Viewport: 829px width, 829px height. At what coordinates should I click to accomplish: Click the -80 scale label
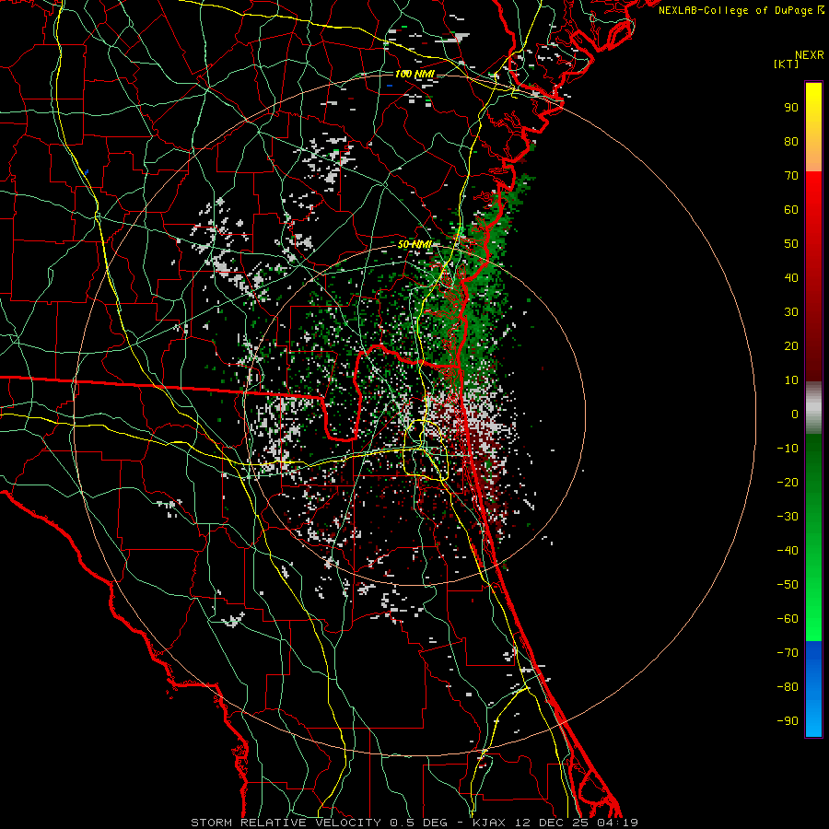click(788, 687)
